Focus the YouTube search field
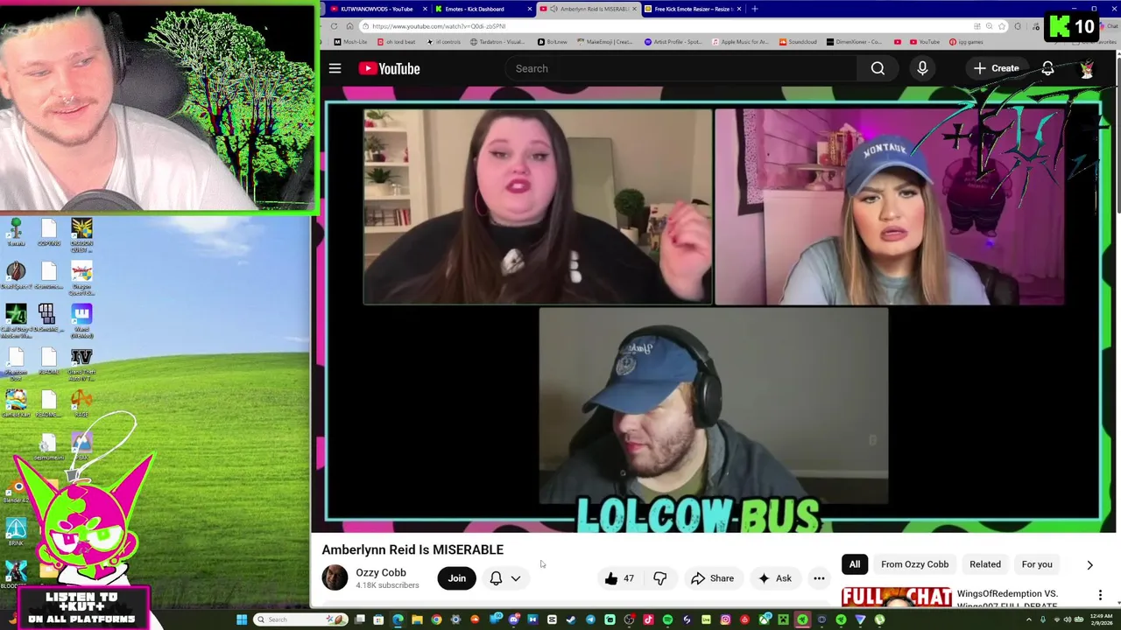This screenshot has width=1121, height=630. point(680,68)
